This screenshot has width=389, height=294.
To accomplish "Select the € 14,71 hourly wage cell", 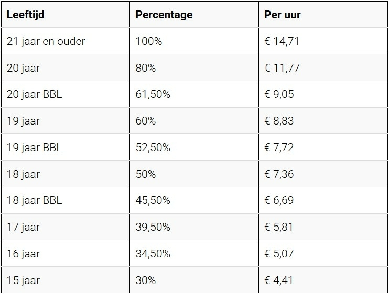I will pos(282,41).
